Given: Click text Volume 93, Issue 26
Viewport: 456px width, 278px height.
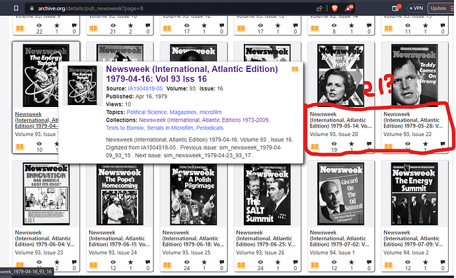Looking at the screenshot, I should pyautogui.click(x=260, y=252).
